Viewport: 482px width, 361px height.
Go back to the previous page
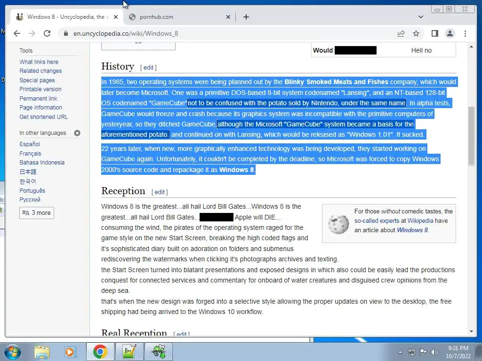point(17,33)
